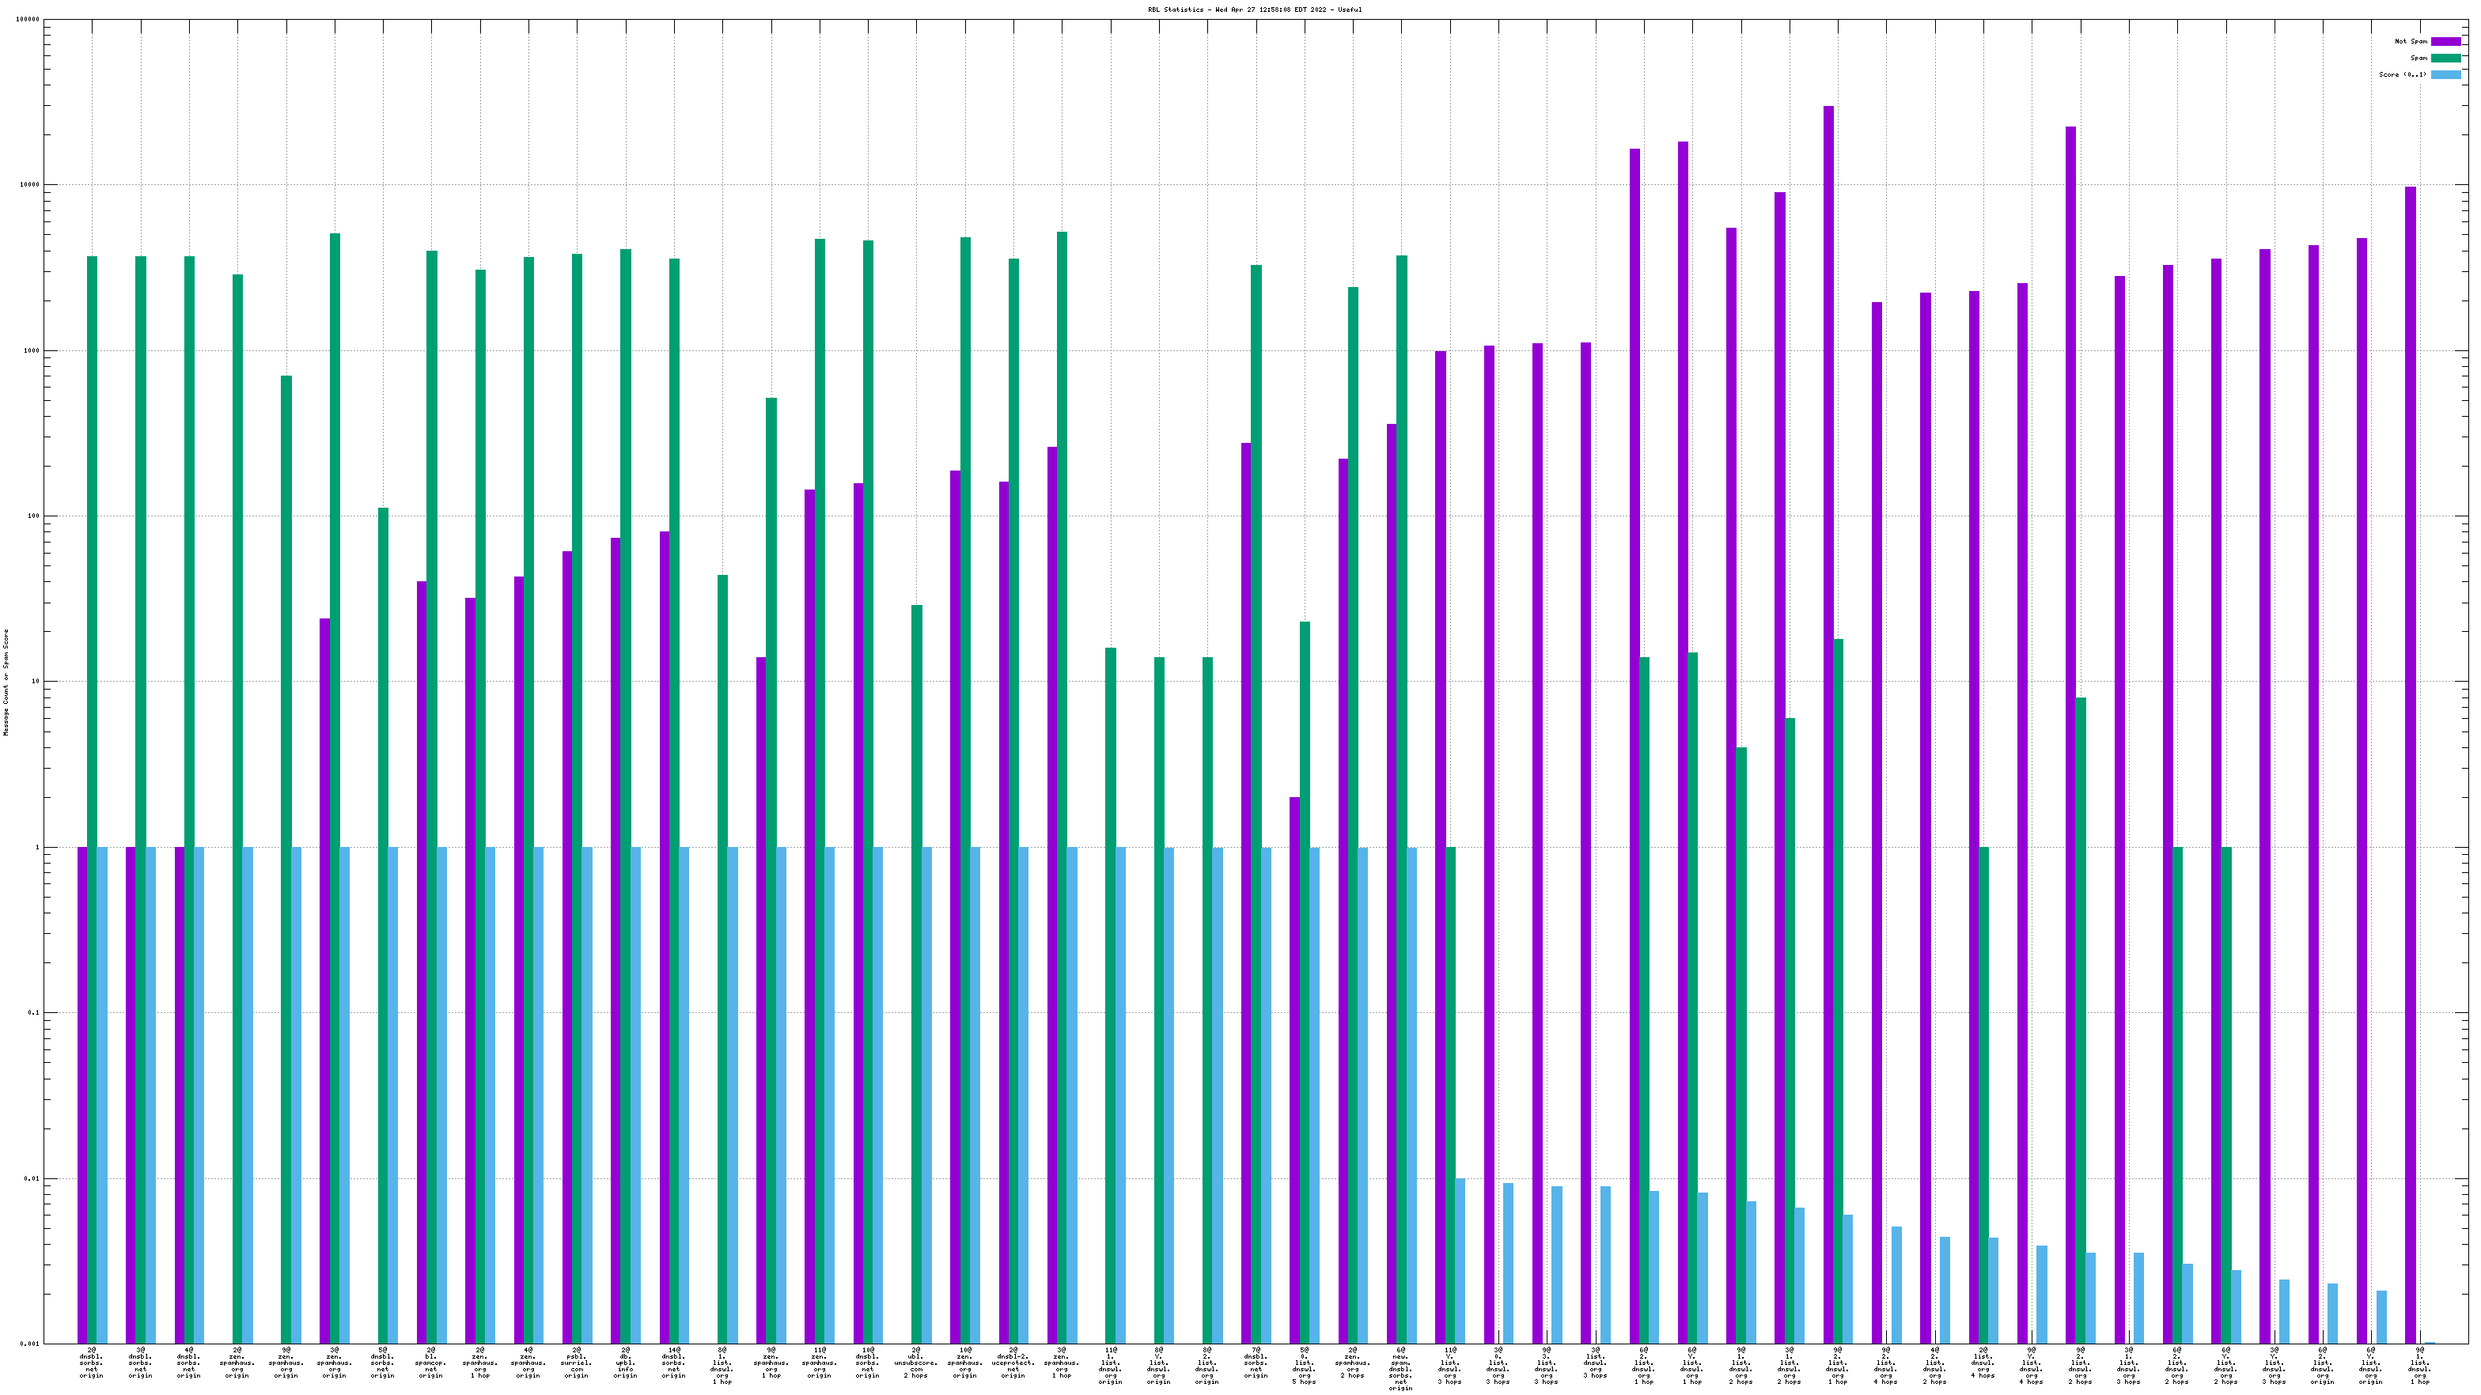
Task: Click the blue Score (0..1) legend swatch
Action: pyautogui.click(x=2445, y=74)
